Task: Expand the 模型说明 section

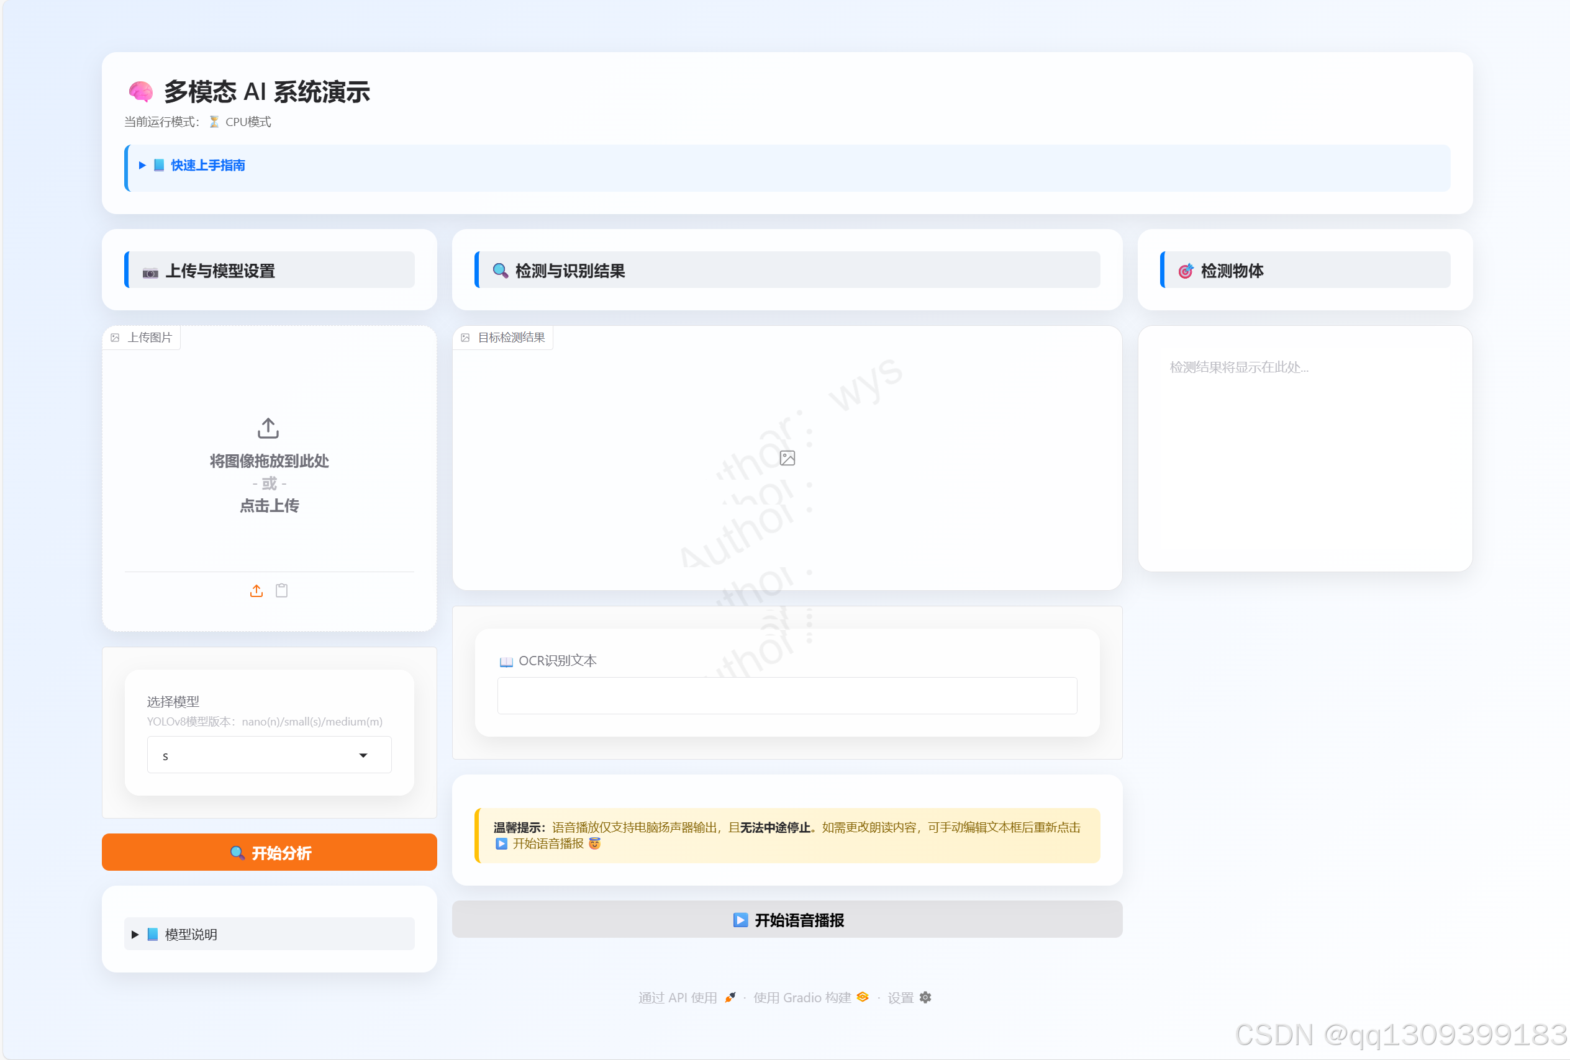Action: click(x=191, y=935)
